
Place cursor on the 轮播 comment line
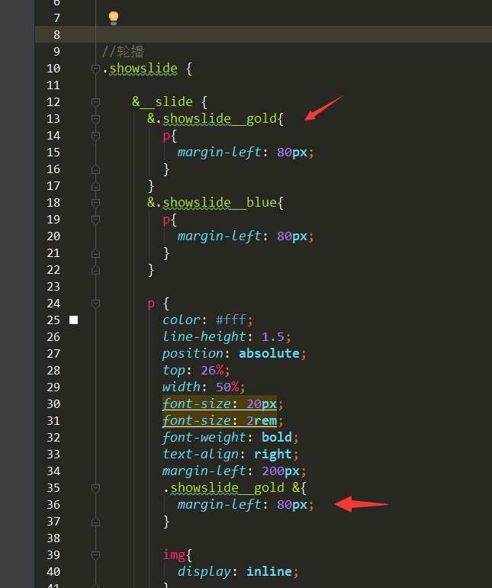click(123, 52)
